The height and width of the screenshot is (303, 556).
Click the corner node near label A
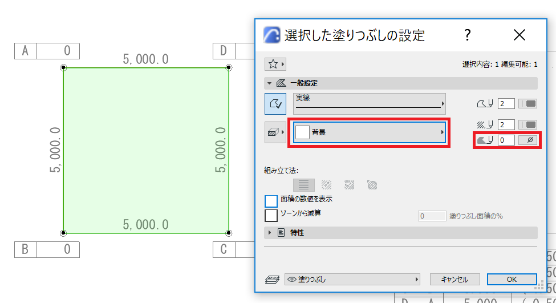63,67
